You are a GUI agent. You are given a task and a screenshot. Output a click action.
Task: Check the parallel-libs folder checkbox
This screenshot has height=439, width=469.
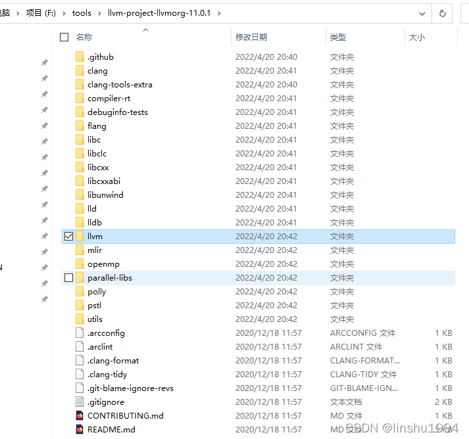click(x=69, y=277)
